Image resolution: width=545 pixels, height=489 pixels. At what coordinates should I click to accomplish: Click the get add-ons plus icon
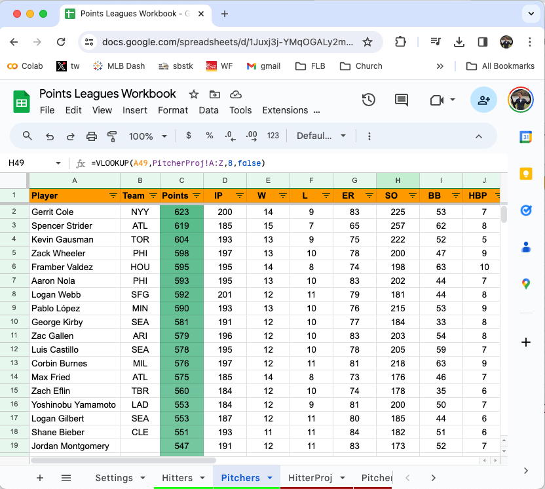pos(526,342)
